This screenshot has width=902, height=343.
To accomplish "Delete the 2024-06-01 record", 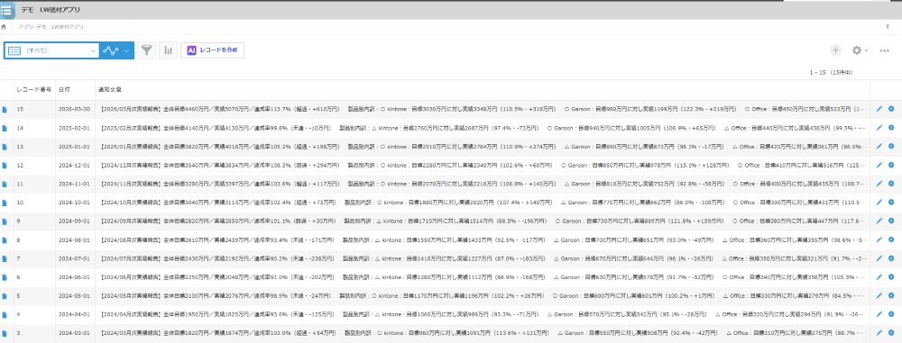I will tap(891, 277).
